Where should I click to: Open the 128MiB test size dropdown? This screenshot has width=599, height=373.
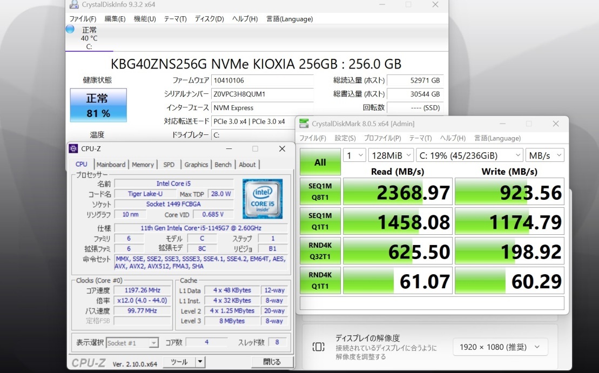[x=391, y=155]
